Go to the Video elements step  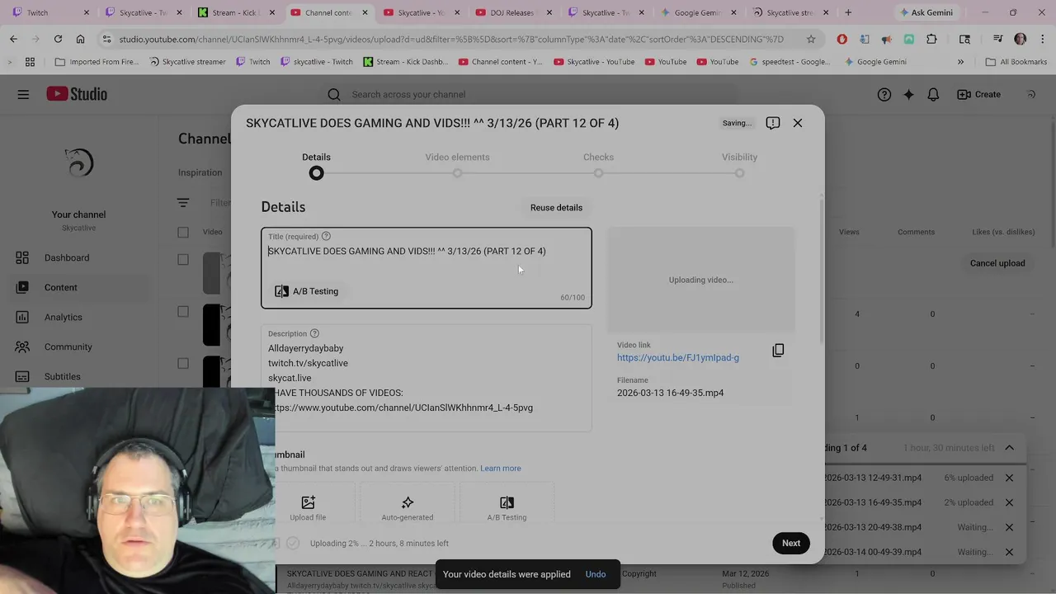point(457,164)
